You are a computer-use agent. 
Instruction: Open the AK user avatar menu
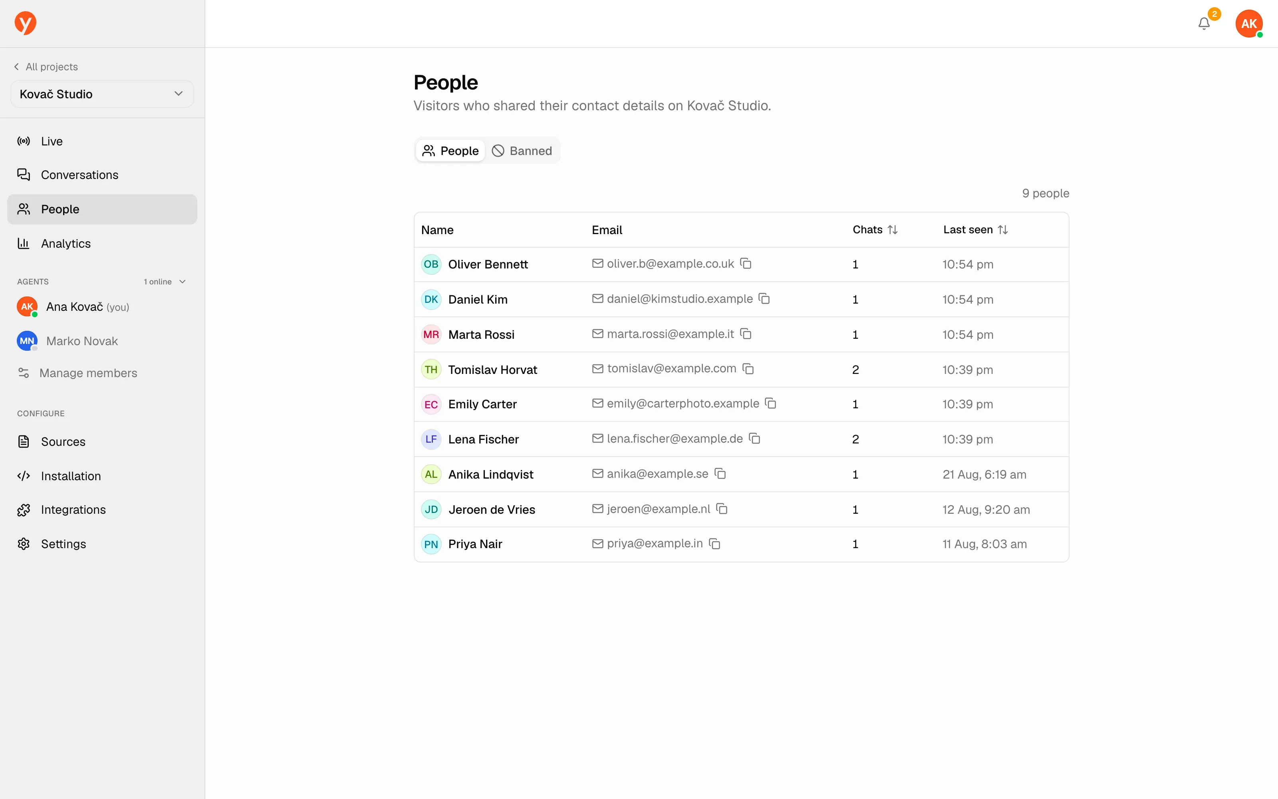1248,24
